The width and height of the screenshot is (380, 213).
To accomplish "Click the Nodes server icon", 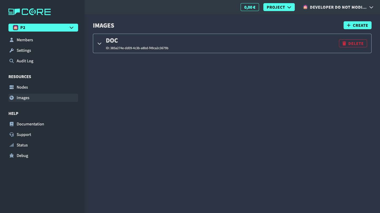I will tap(12, 87).
